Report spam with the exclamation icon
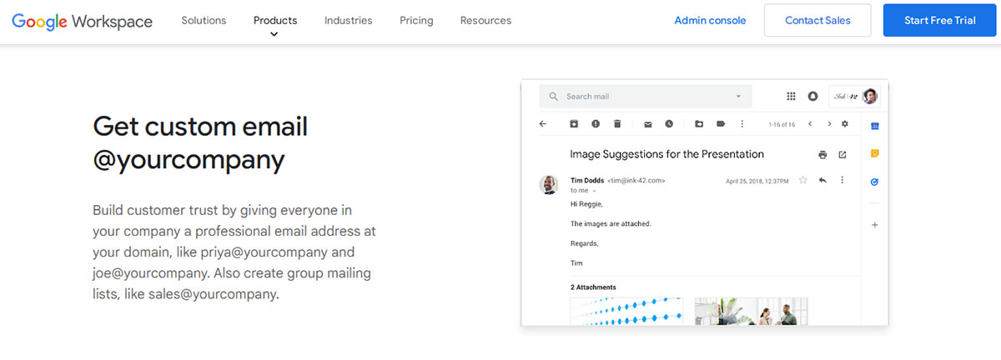The width and height of the screenshot is (1001, 360). 596,124
